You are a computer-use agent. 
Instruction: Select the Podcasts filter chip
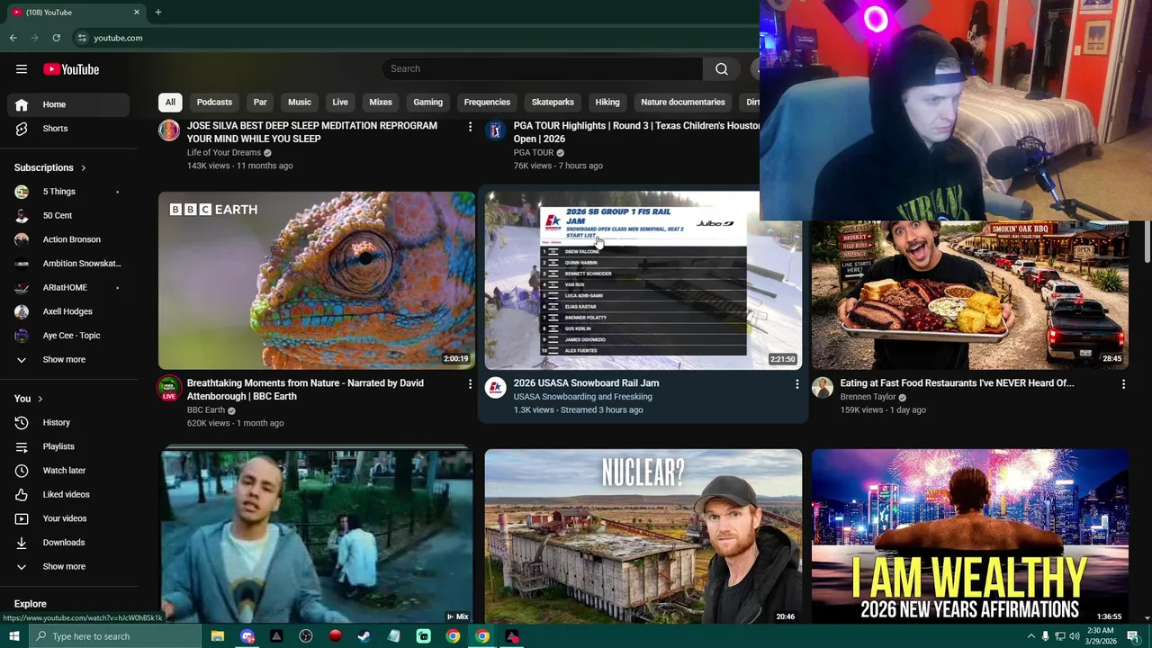[214, 102]
